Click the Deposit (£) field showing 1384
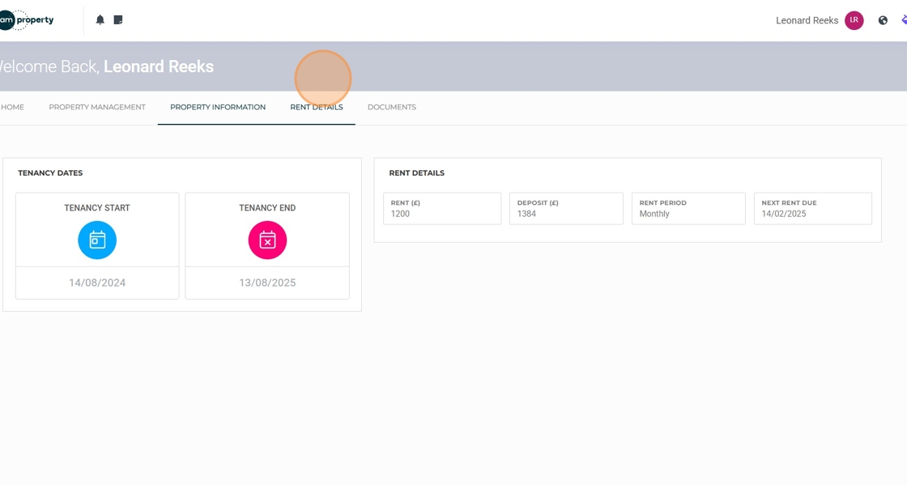 pos(566,209)
